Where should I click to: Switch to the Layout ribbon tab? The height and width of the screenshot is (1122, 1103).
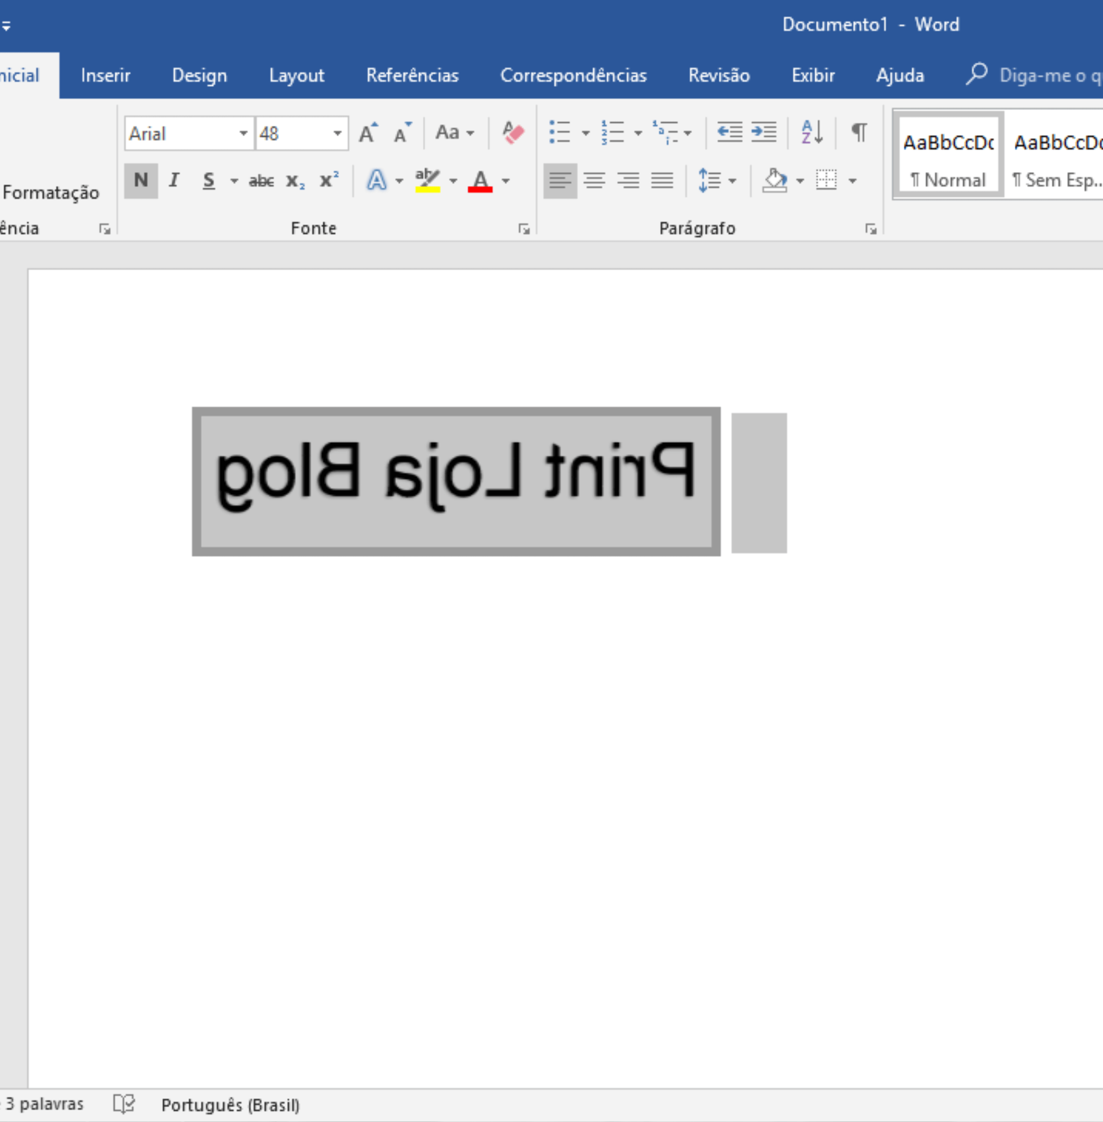point(296,75)
